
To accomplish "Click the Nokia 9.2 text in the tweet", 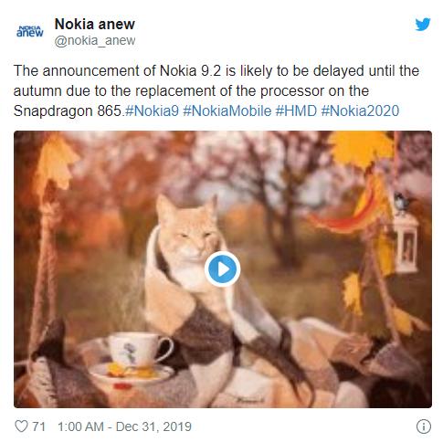I will click(x=190, y=70).
